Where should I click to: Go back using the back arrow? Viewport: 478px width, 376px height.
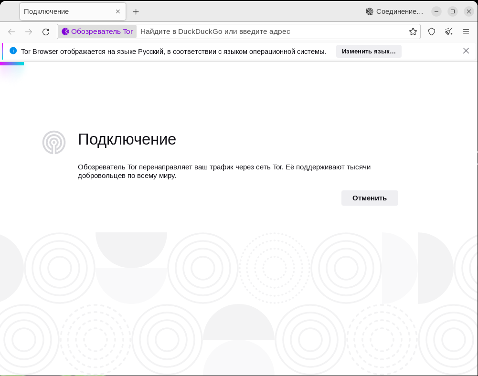click(x=11, y=31)
